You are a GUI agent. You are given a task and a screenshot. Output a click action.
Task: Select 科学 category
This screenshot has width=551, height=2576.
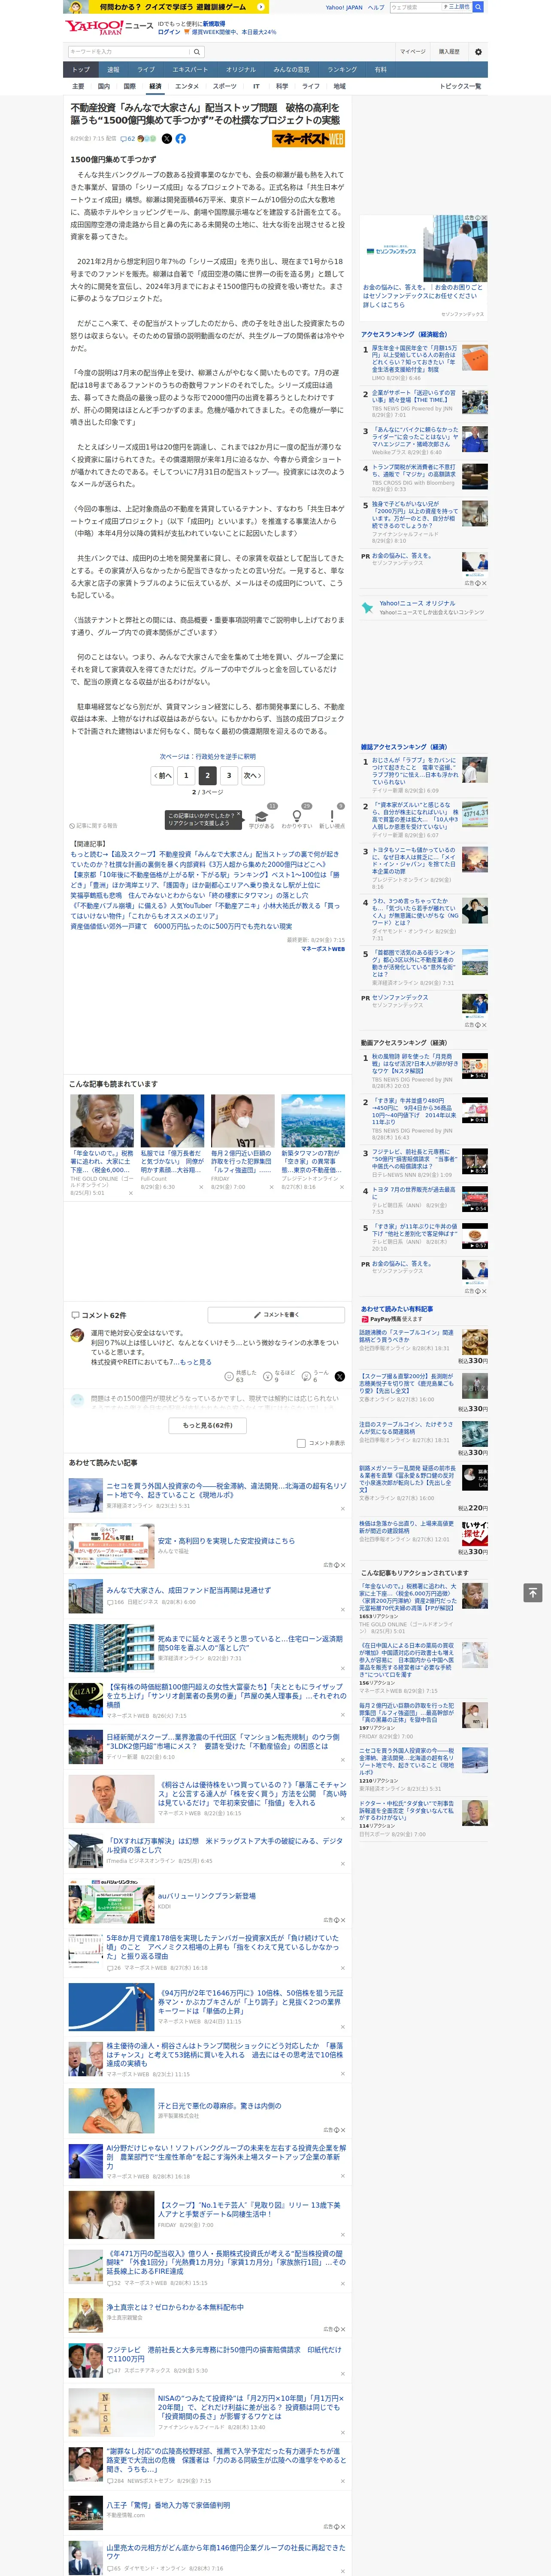(282, 86)
